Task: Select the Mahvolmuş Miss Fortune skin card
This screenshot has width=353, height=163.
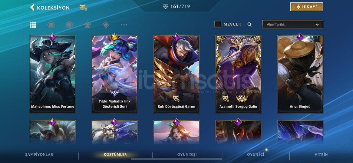Action: tap(53, 74)
